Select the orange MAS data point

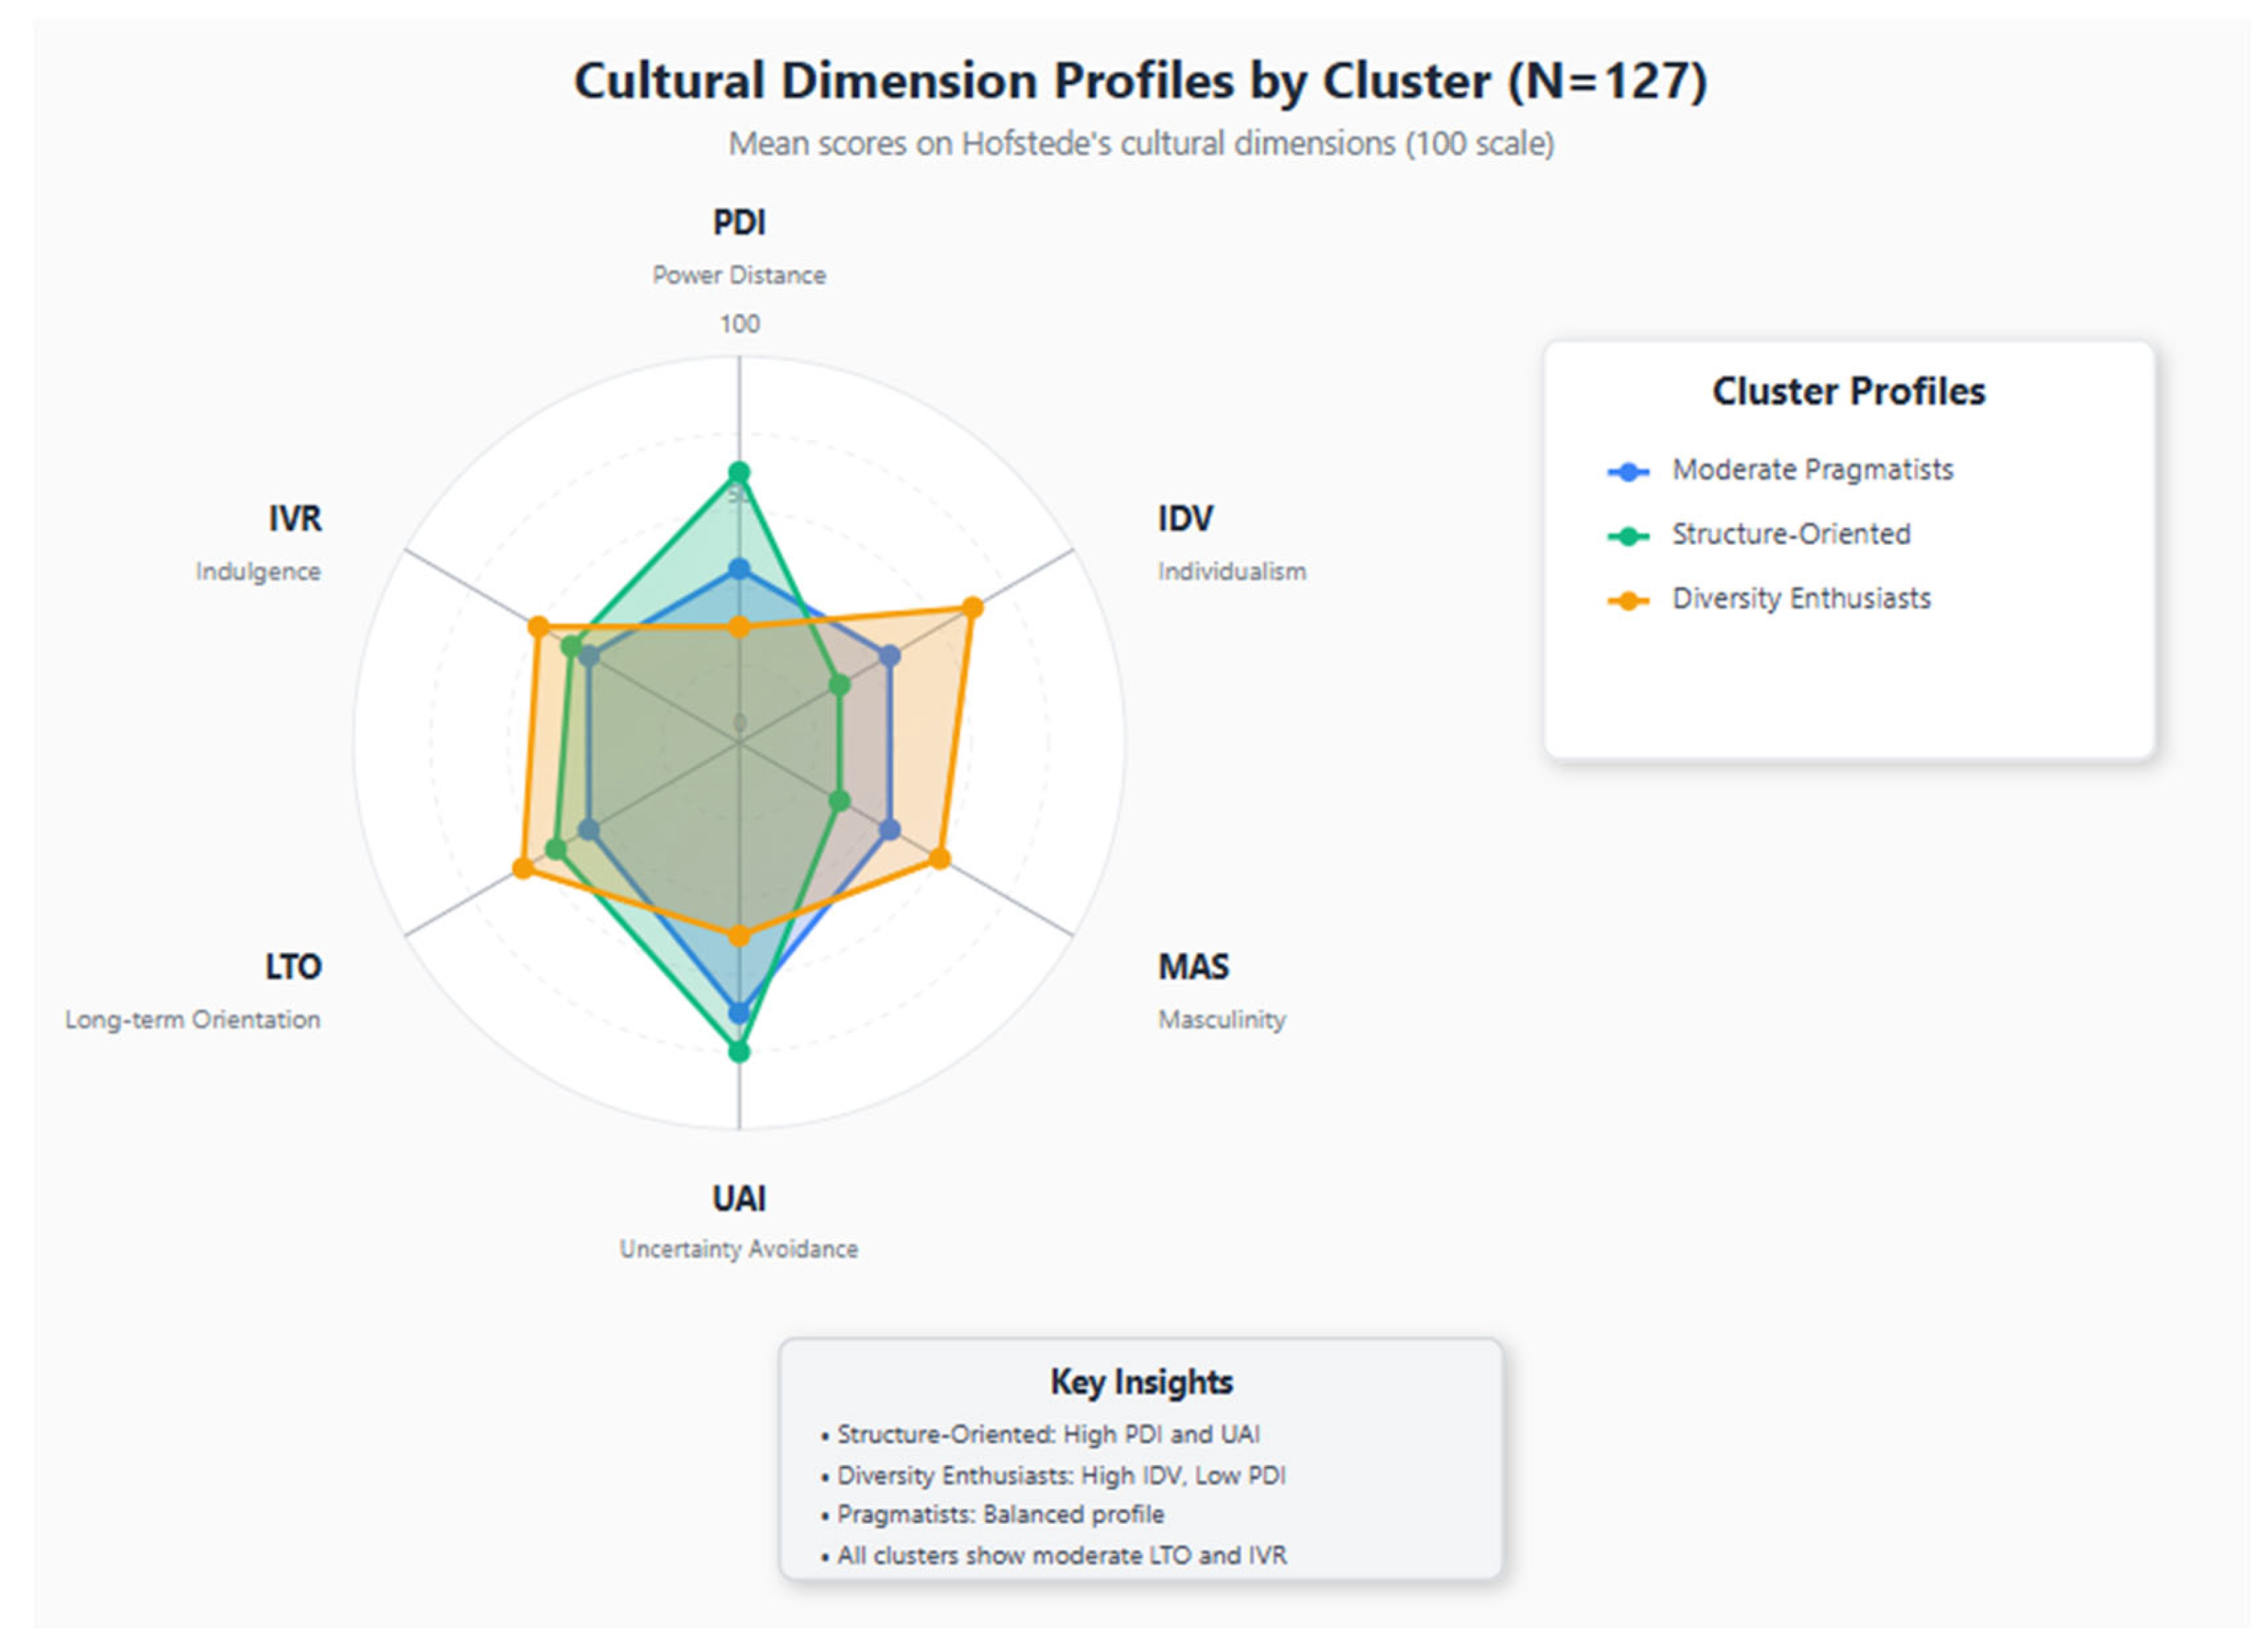point(939,858)
